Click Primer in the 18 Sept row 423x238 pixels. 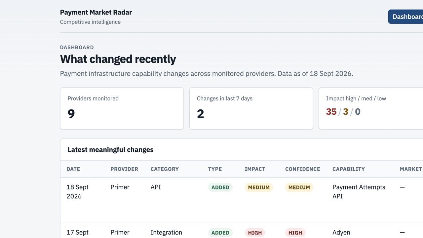click(x=120, y=187)
